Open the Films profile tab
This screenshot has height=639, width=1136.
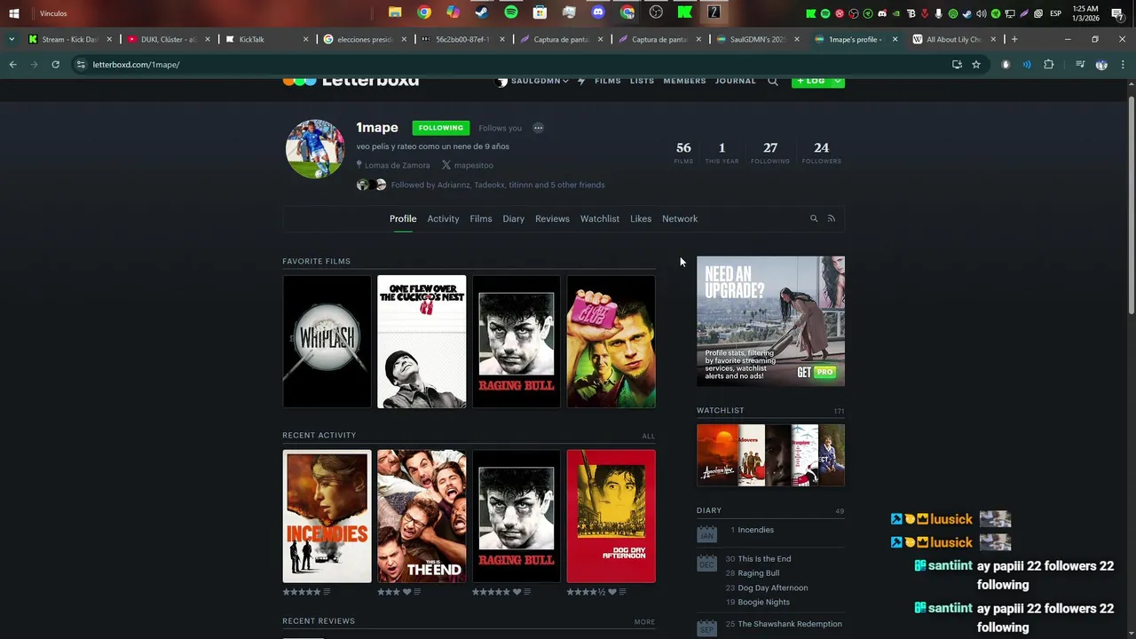point(481,218)
